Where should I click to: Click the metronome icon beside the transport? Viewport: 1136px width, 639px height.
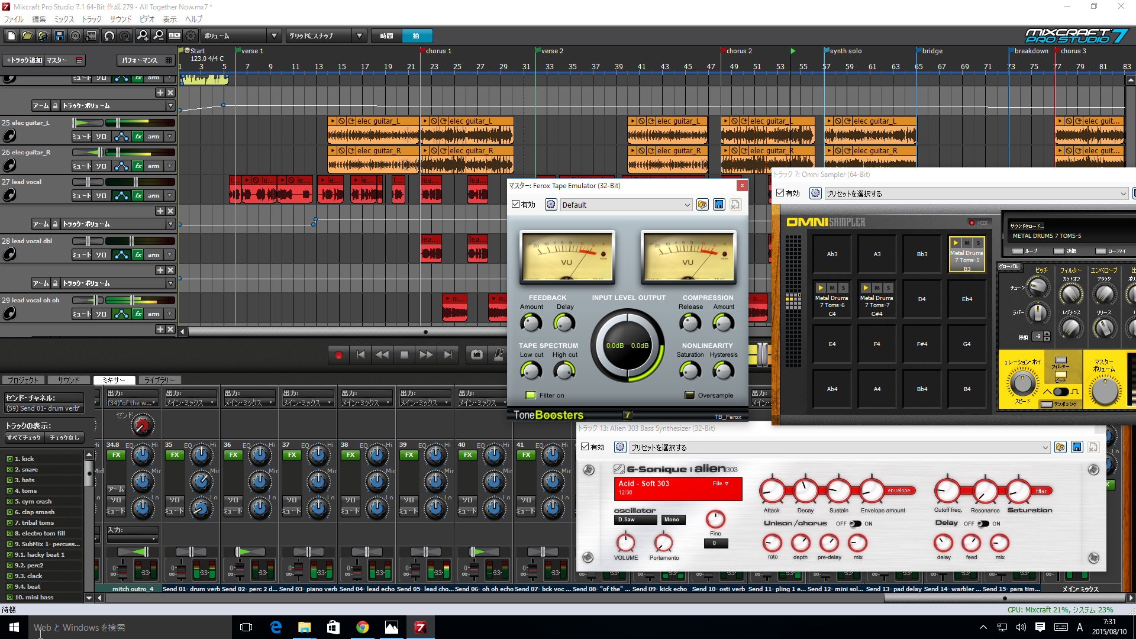coord(499,354)
